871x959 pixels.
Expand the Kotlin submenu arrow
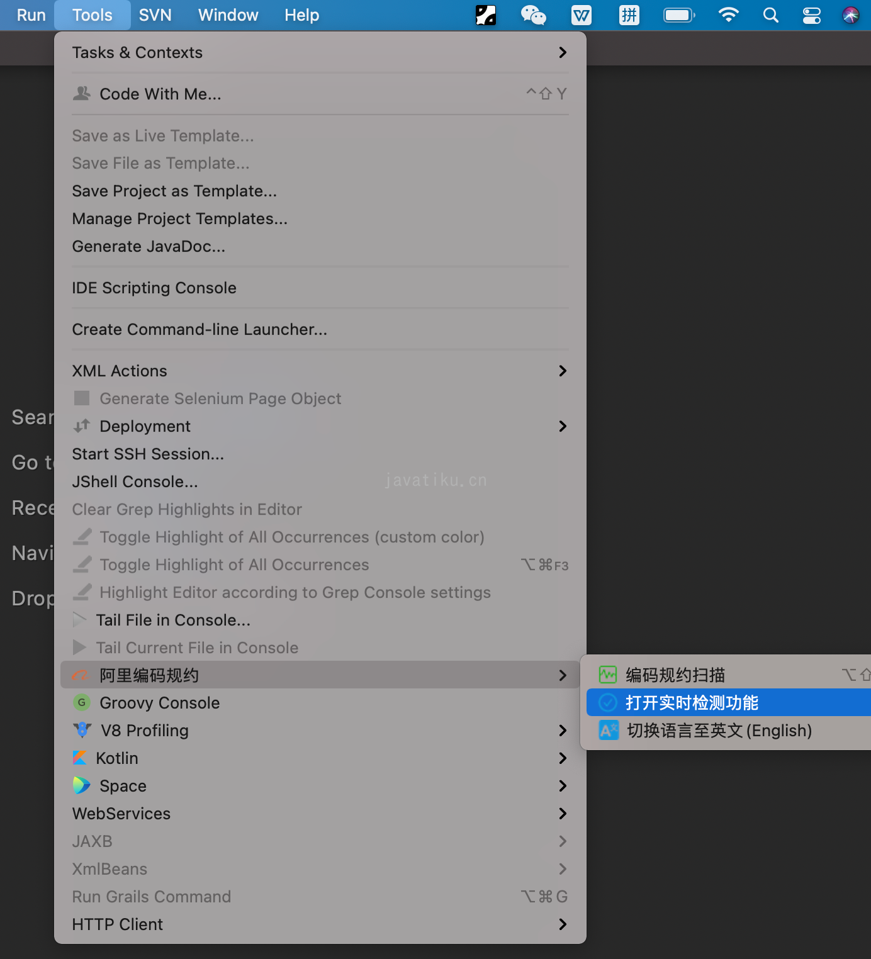tap(563, 758)
